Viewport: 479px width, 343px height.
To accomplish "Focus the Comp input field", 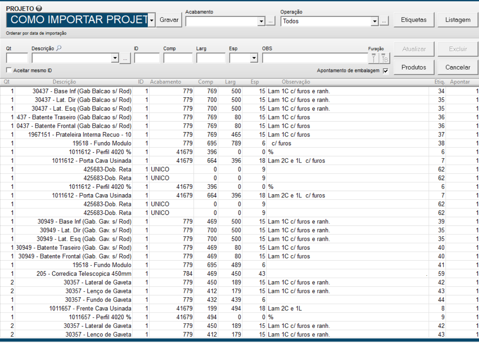I will pos(178,58).
